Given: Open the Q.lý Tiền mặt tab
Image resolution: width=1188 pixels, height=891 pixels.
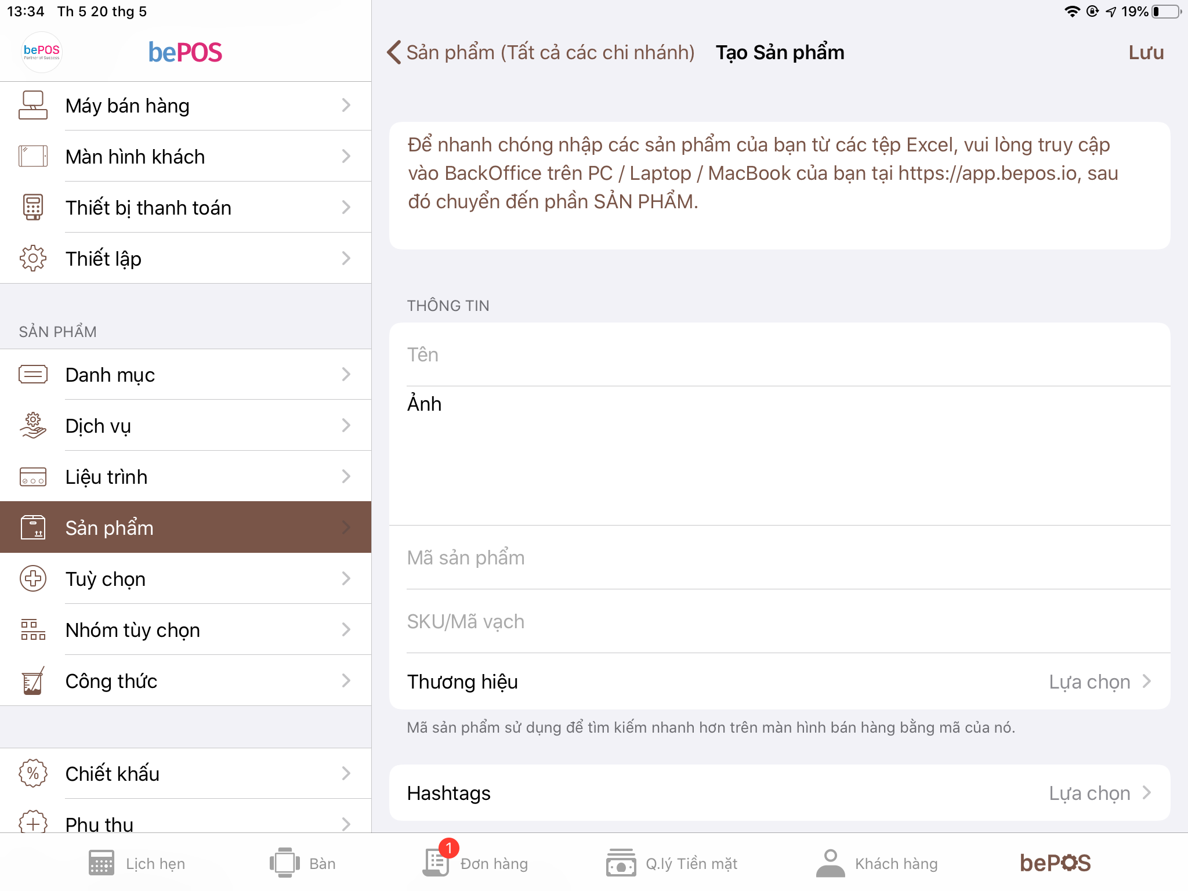Looking at the screenshot, I should pos(672,863).
